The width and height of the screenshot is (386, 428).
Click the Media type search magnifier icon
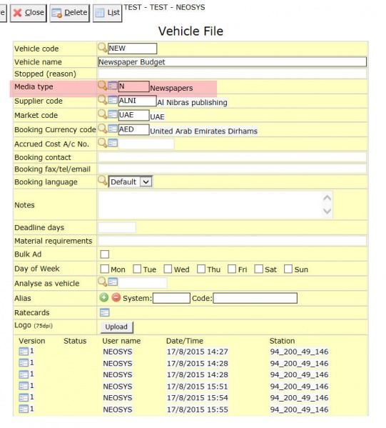(x=102, y=86)
